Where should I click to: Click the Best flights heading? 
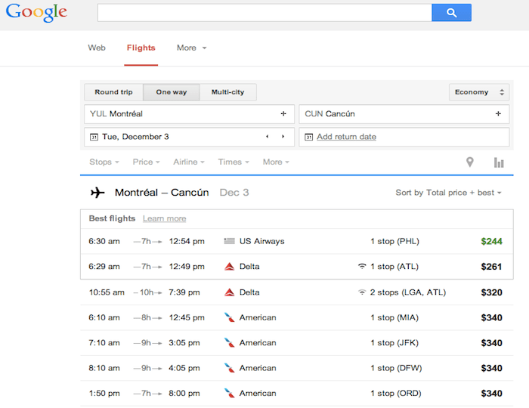pos(112,218)
